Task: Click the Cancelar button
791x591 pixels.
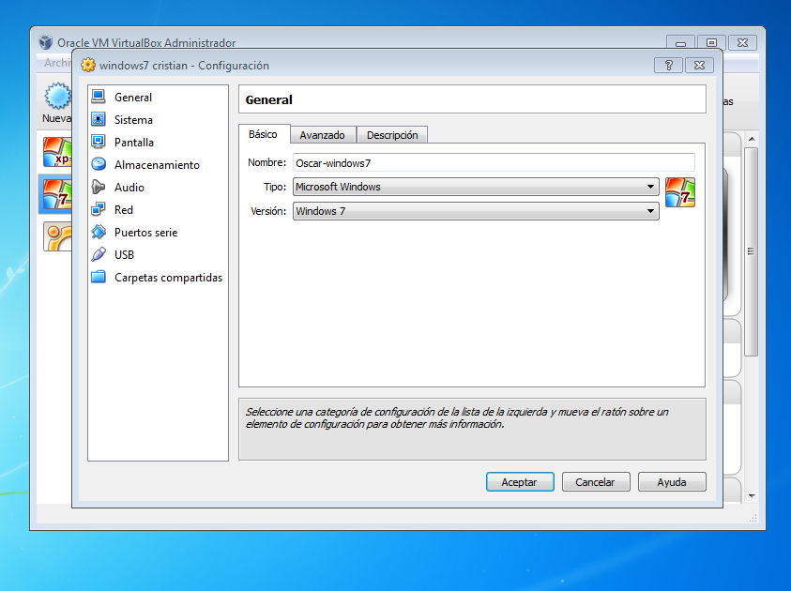Action: (x=596, y=482)
